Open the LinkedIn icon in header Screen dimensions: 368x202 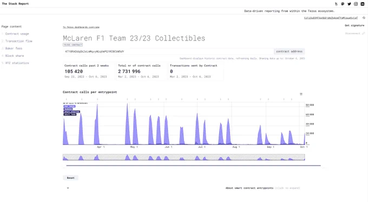coord(363,4)
